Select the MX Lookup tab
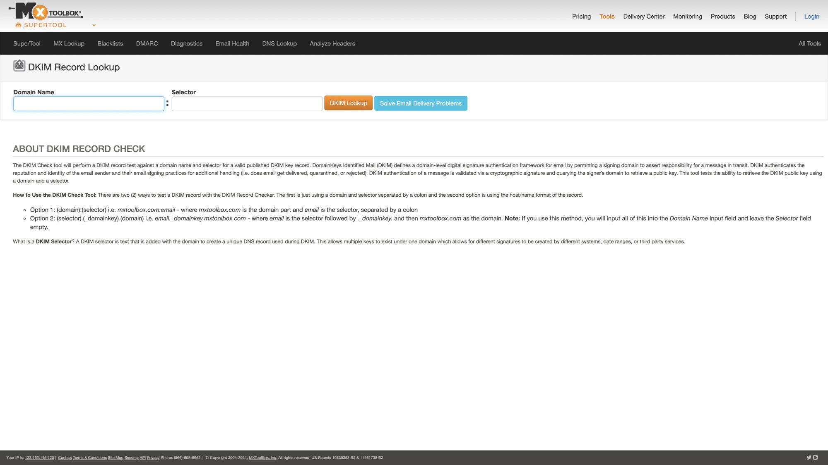 tap(68, 43)
